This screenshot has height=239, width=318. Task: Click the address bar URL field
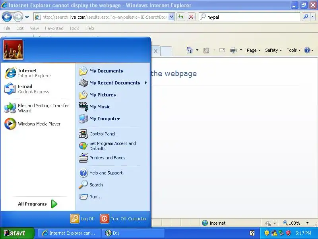[x=101, y=17]
